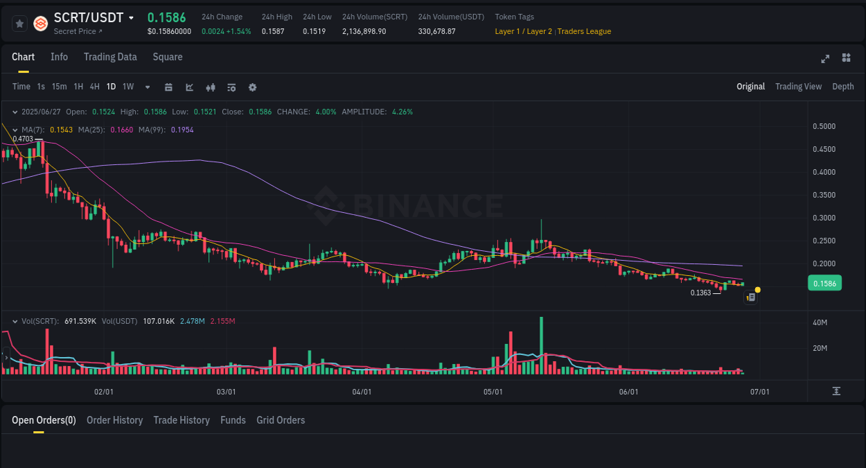Collapse the MA indicator row chevron
This screenshot has height=468, width=866.
click(15, 130)
